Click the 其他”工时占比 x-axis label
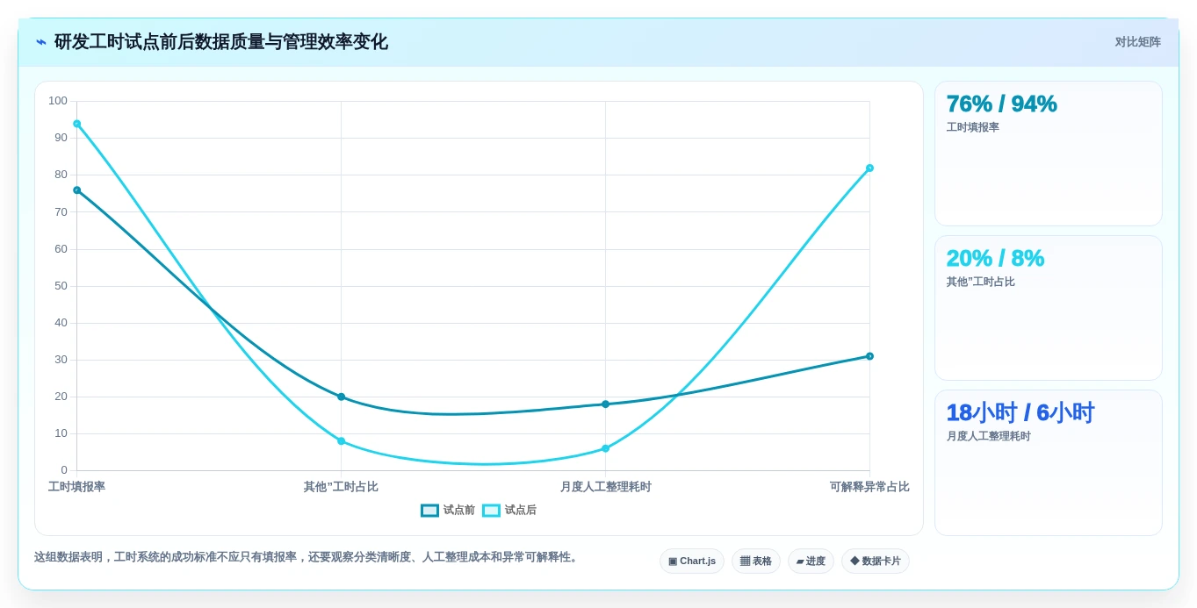This screenshot has width=1197, height=608. coord(342,487)
